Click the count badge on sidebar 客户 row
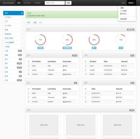This screenshot has width=140, height=139. tap(20, 59)
